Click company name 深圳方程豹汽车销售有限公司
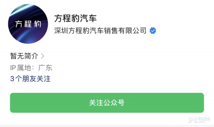 [x=100, y=30]
